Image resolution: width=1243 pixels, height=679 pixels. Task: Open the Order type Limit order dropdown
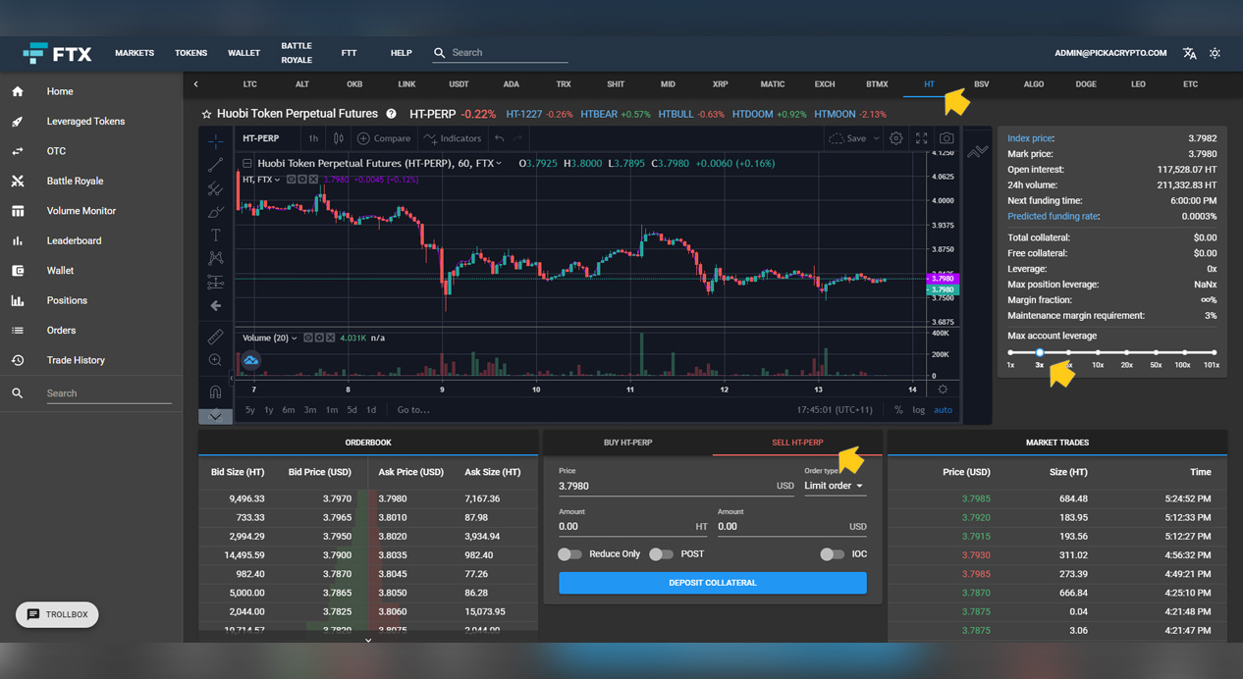[x=834, y=486]
